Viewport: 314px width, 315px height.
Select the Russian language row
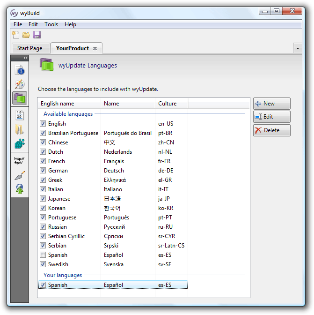tap(113, 227)
